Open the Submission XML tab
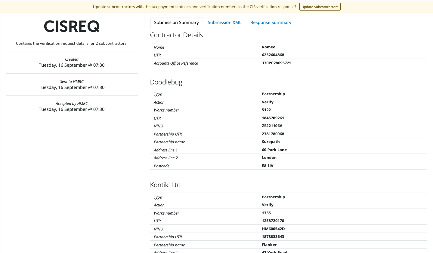433x253 pixels. [224, 23]
